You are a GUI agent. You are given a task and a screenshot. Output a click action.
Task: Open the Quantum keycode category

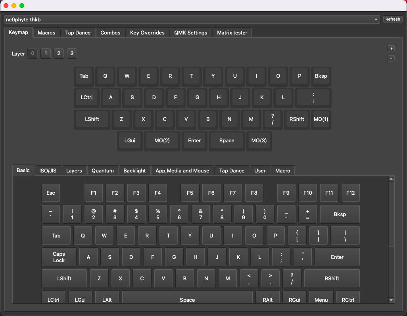click(103, 170)
